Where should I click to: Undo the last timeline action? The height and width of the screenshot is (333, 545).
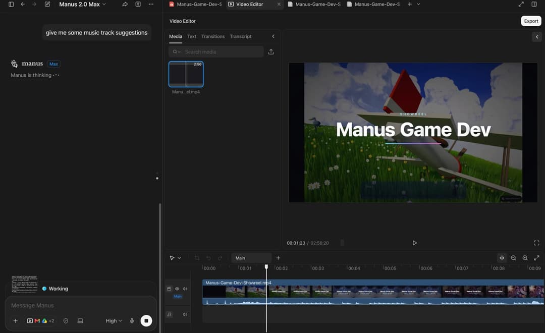click(x=208, y=258)
